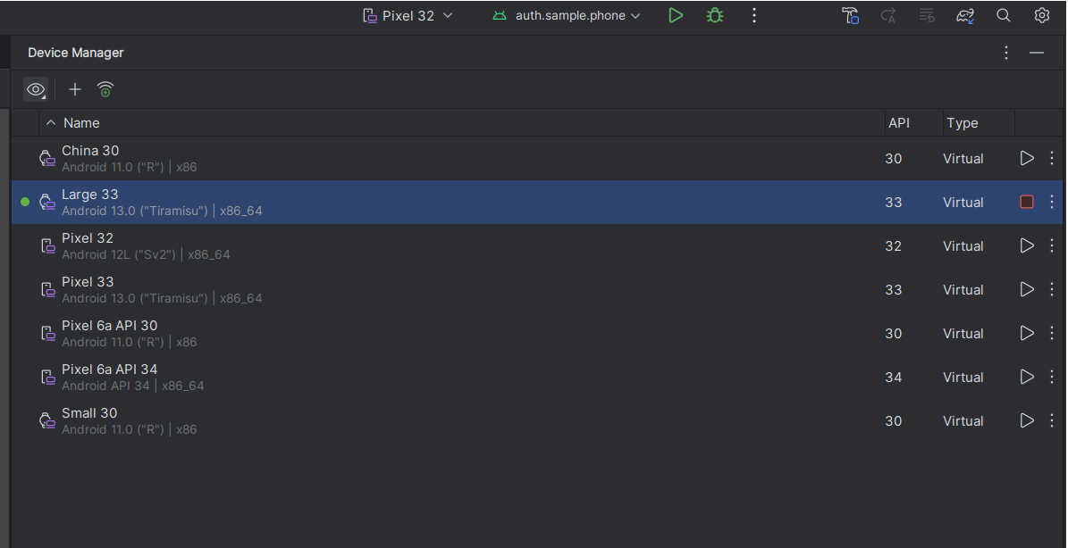Pair device using Wi-Fi icon
Viewport: 1068px width, 548px height.
click(x=105, y=89)
